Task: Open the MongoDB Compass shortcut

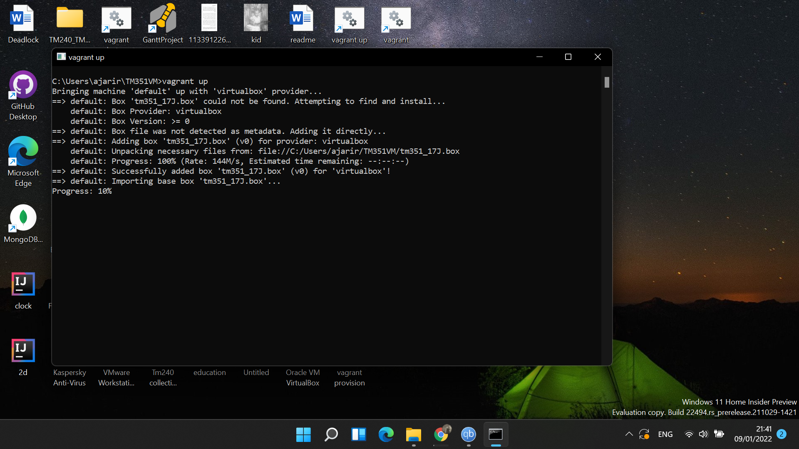Action: 23,218
